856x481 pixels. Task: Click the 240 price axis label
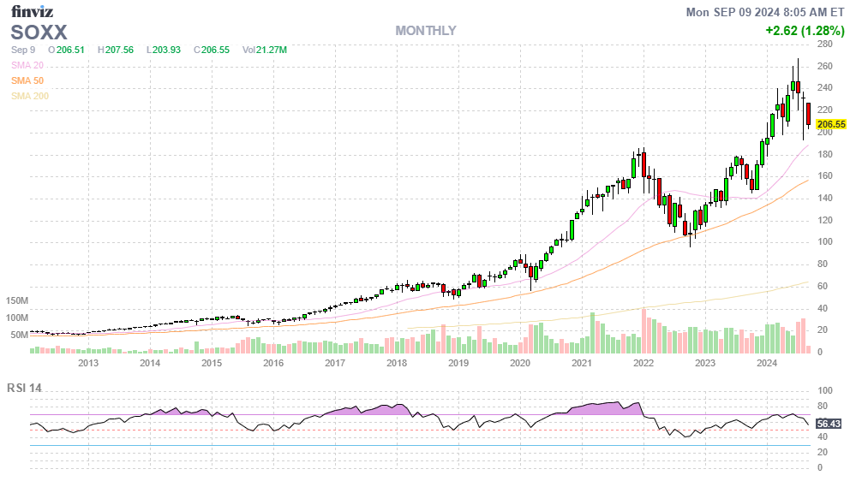point(825,87)
